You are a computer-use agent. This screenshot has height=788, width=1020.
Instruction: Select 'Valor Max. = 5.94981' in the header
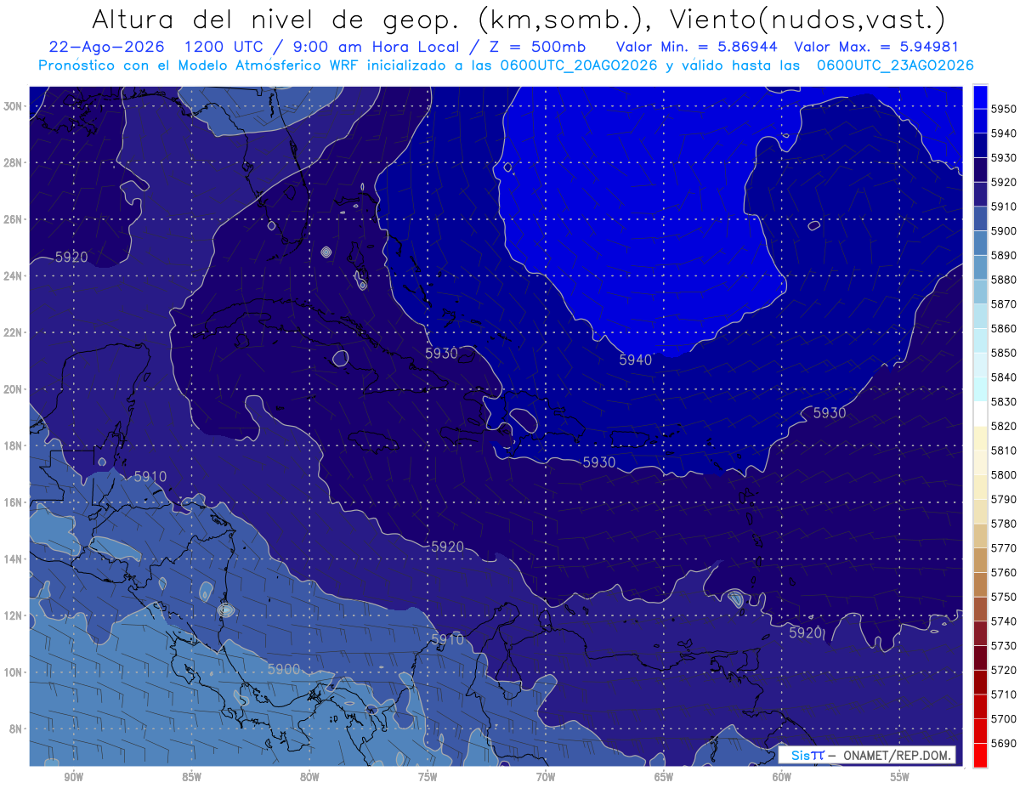click(876, 47)
